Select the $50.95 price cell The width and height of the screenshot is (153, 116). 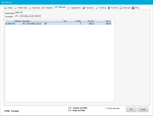tap(103, 24)
